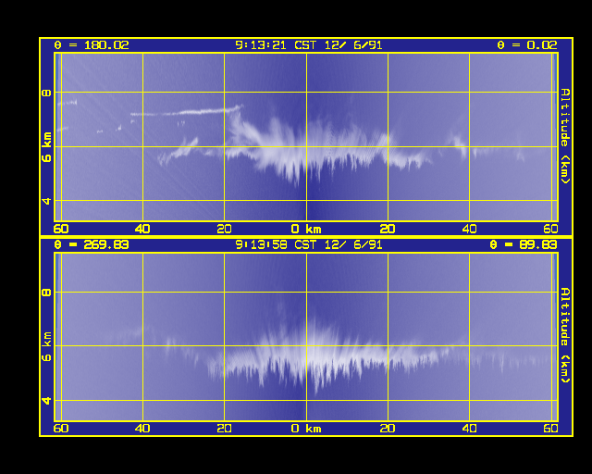This screenshot has width=592, height=474.
Task: Select the top panel Altitude (km) axis title
Action: [564, 136]
